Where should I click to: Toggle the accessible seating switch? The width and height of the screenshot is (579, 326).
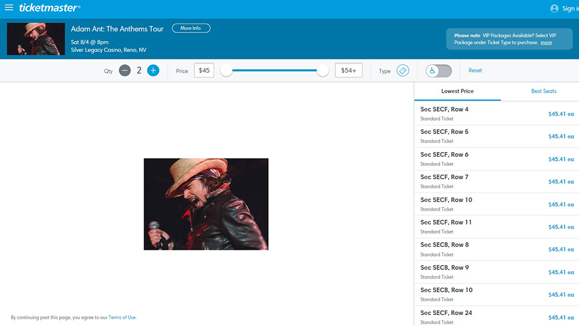click(x=438, y=71)
